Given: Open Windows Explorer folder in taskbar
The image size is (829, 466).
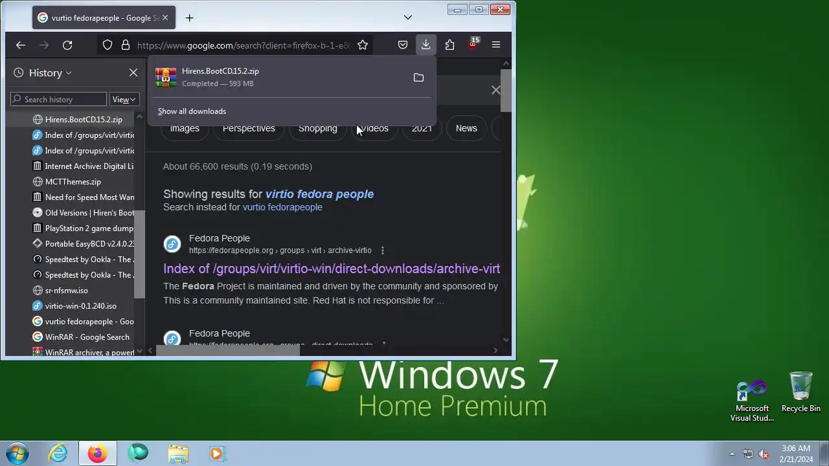Looking at the screenshot, I should tap(178, 454).
